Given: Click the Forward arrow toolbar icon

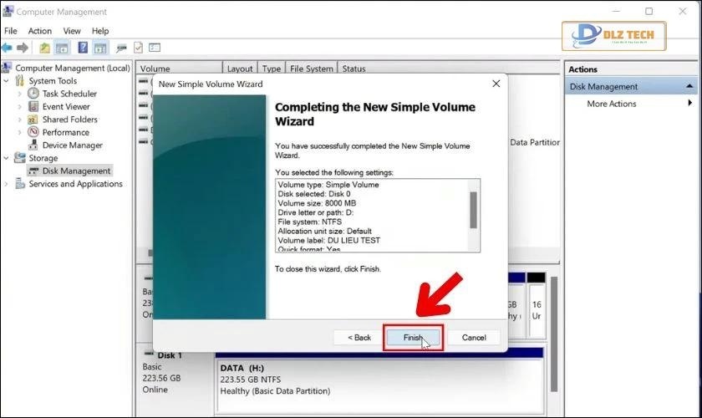Looking at the screenshot, I should coord(23,48).
